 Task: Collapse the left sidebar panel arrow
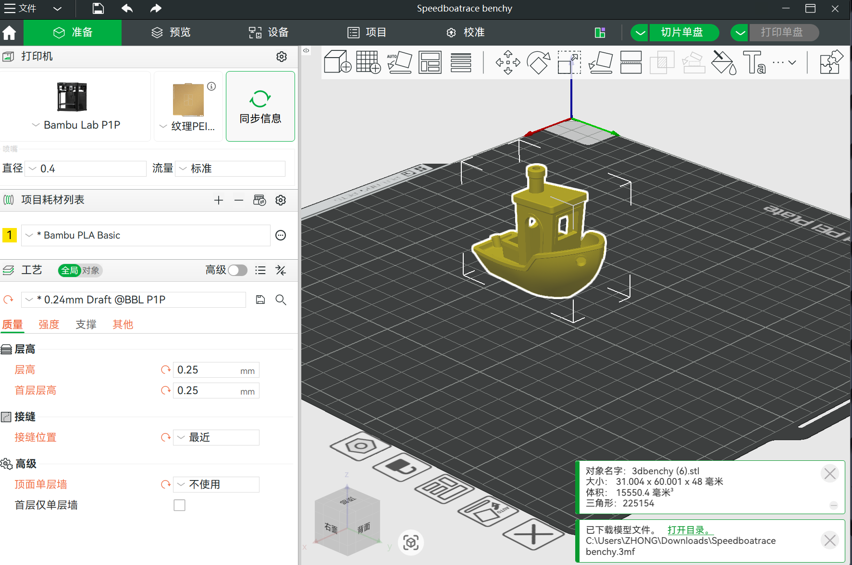pyautogui.click(x=306, y=50)
